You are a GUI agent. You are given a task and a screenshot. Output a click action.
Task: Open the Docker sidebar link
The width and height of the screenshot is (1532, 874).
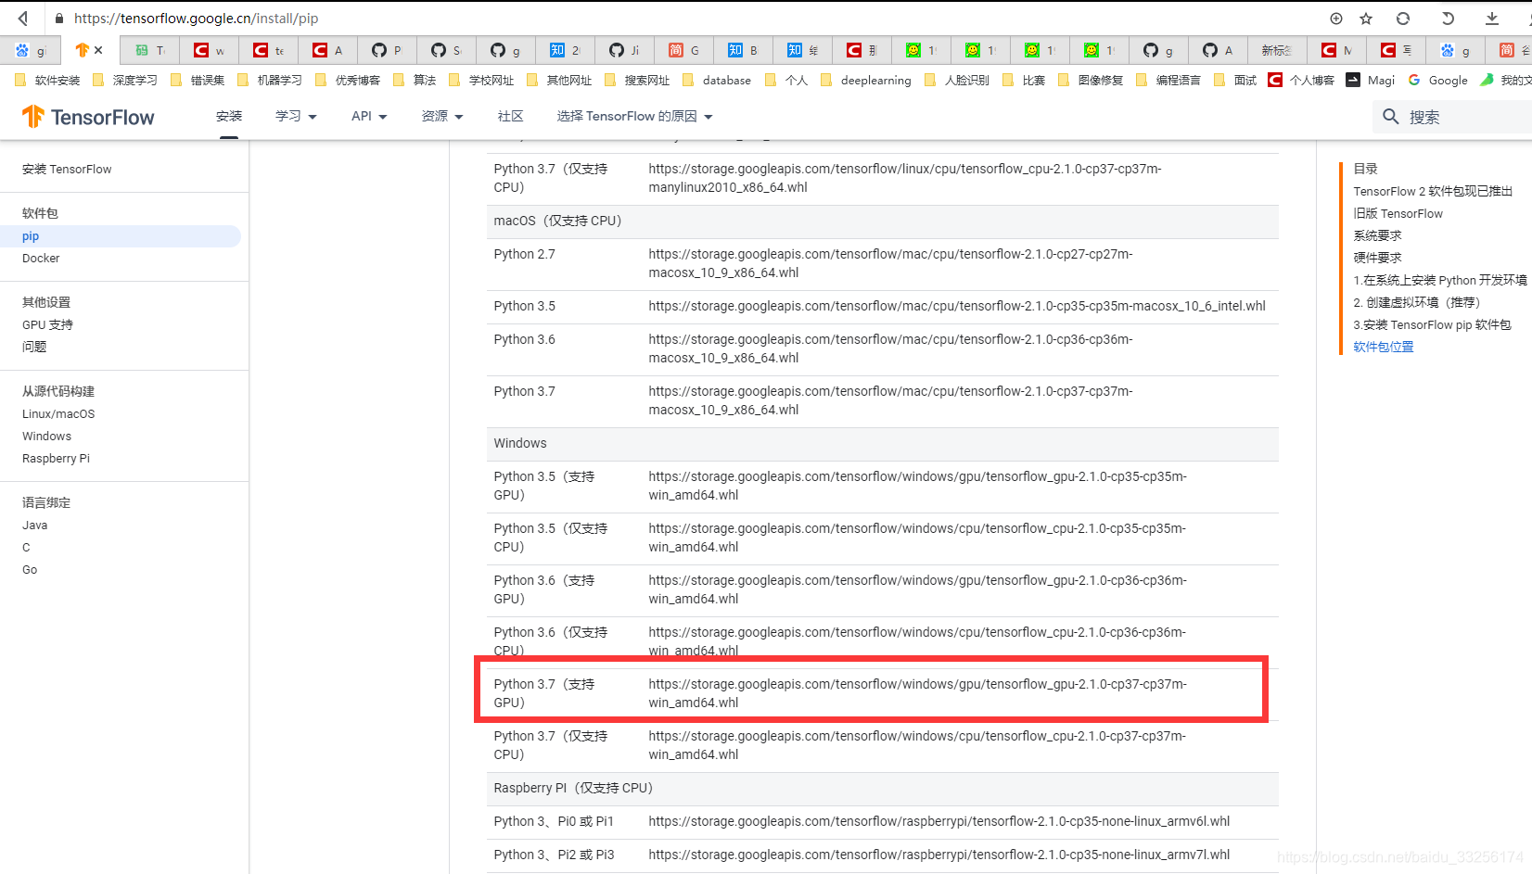tap(41, 259)
